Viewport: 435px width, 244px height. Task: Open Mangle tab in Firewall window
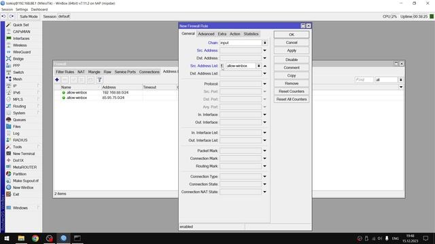(94, 72)
